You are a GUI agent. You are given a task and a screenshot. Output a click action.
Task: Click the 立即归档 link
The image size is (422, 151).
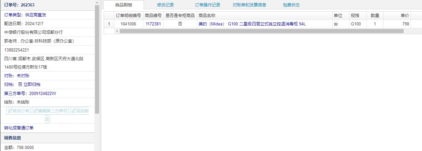(x=32, y=84)
